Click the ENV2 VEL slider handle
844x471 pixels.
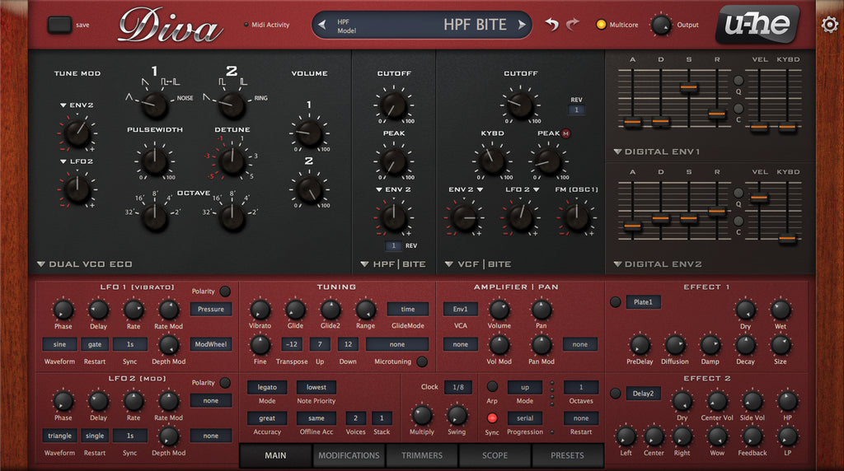pos(759,198)
